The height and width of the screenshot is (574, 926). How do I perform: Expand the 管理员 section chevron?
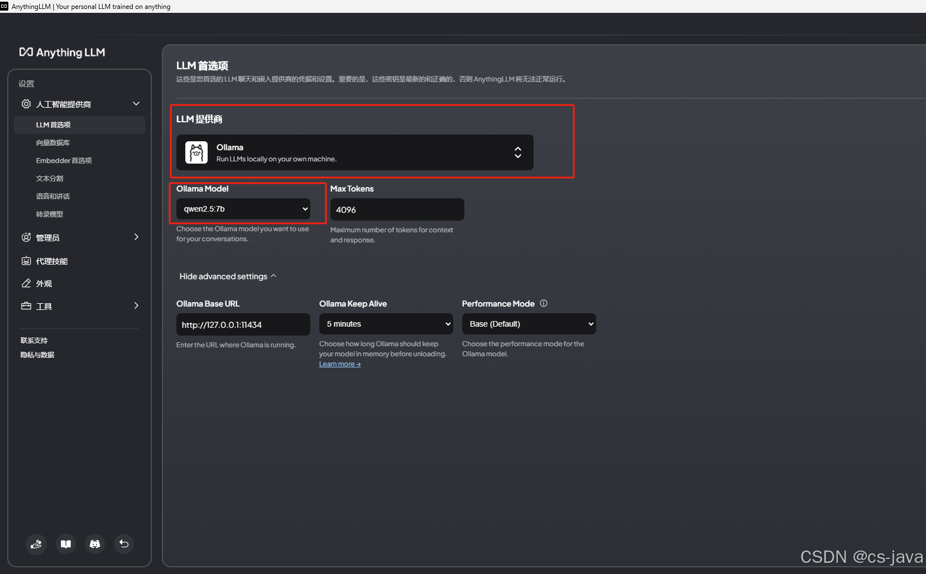[x=136, y=237]
